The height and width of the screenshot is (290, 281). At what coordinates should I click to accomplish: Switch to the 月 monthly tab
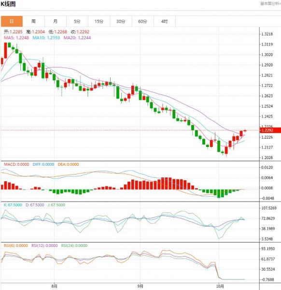point(55,21)
